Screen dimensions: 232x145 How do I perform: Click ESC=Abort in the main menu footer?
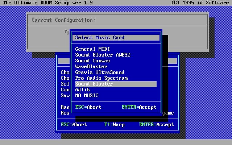coord(74,124)
